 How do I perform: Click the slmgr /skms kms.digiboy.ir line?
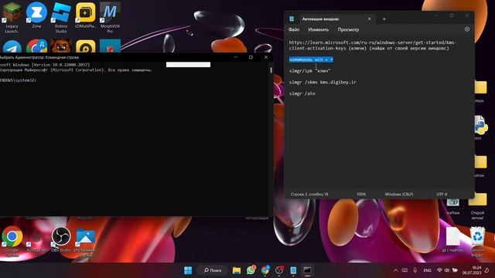click(x=323, y=83)
